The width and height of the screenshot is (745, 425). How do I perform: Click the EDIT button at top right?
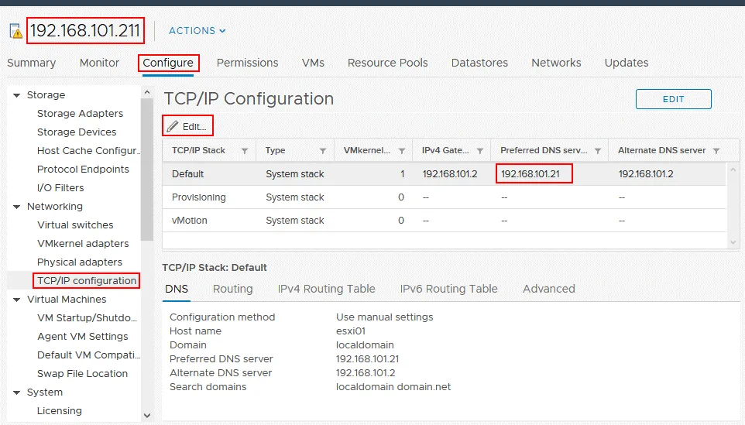(673, 99)
